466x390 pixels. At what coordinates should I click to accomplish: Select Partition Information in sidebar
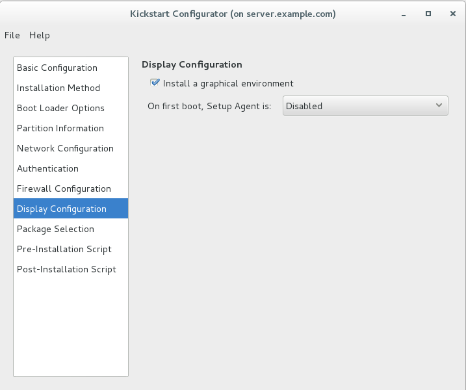(60, 128)
